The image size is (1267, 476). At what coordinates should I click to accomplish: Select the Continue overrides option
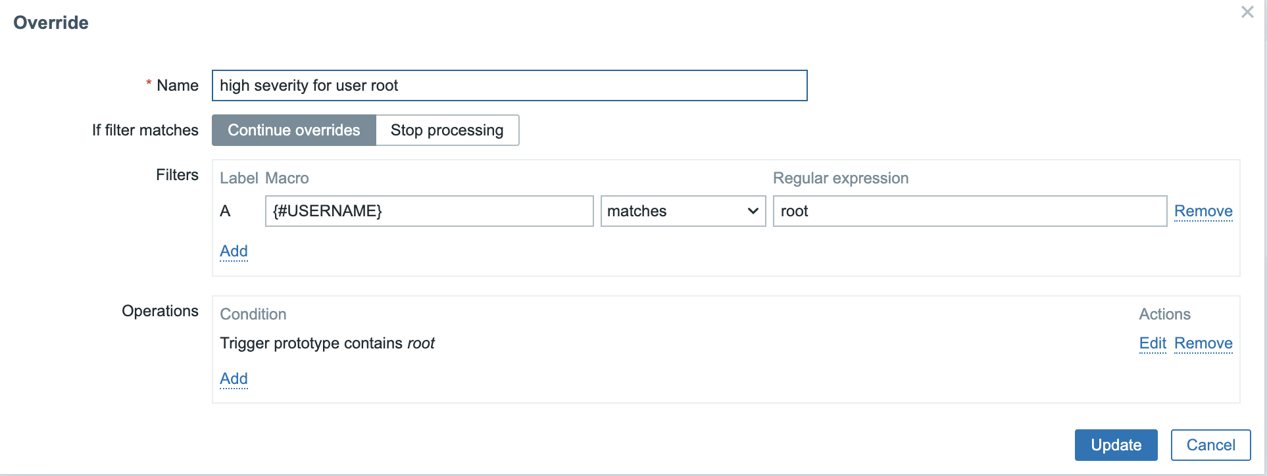(294, 130)
